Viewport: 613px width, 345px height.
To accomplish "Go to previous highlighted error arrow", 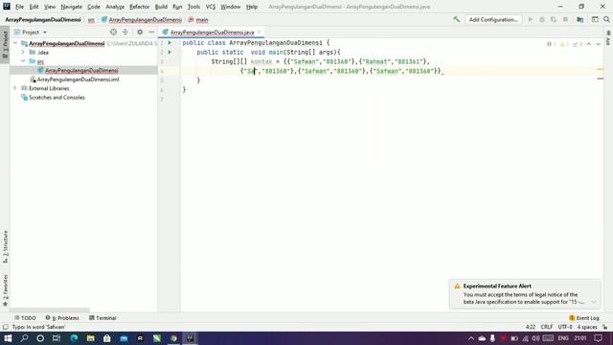I will click(x=589, y=44).
